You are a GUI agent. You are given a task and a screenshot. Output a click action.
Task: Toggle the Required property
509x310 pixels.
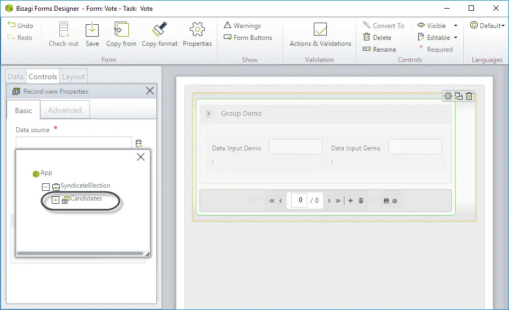436,50
